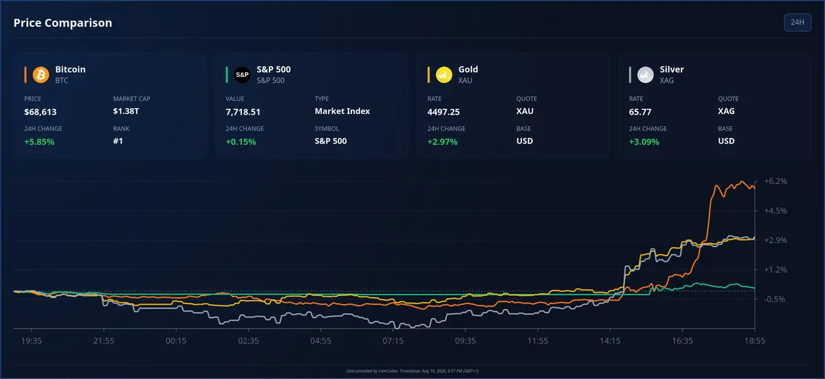Viewport: 825px width, 379px height.
Task: Click the 04:55 time axis label
Action: tap(320, 341)
